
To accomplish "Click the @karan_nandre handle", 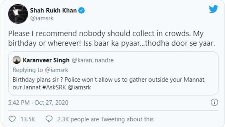I will click(x=93, y=60).
